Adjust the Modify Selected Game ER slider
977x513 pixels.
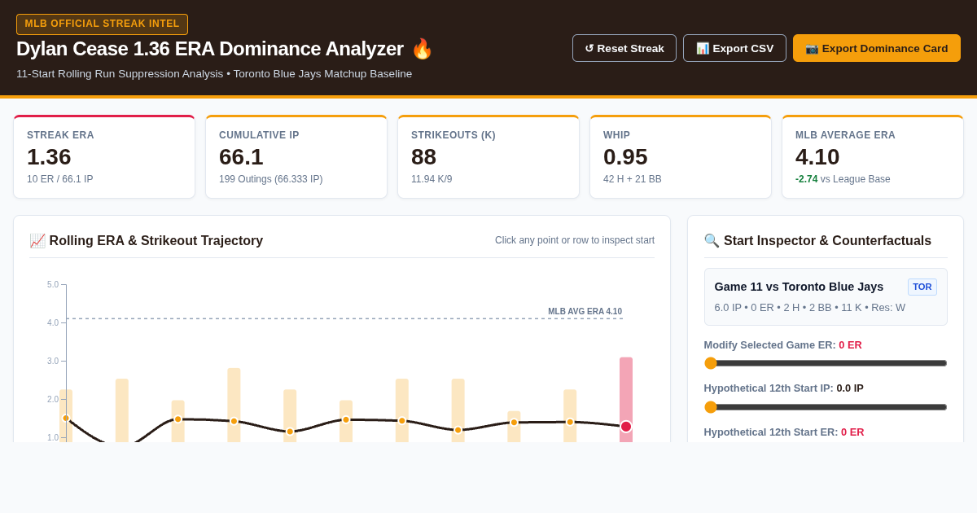826,363
